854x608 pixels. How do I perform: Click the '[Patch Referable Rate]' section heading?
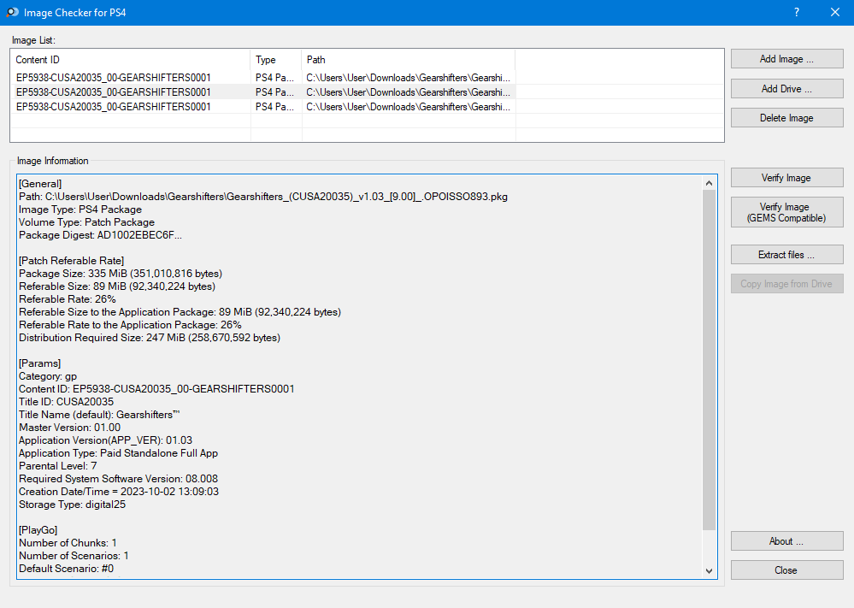[x=71, y=261]
